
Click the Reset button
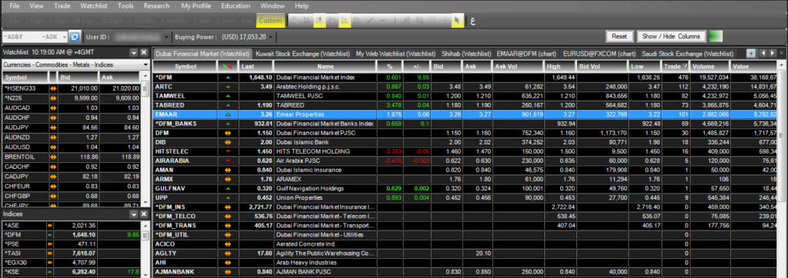click(x=619, y=36)
